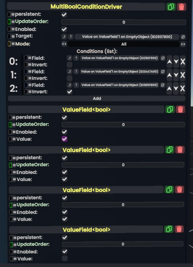Duplicate the first ValueField<bool> component
The image size is (193, 267).
click(170, 109)
